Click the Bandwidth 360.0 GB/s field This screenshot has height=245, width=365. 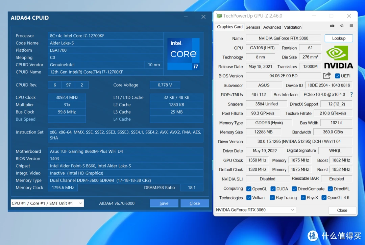point(333,132)
